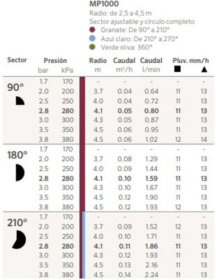The height and width of the screenshot is (280, 216).
Task: Click the Verde oliva olive dot
Action: [x=92, y=47]
